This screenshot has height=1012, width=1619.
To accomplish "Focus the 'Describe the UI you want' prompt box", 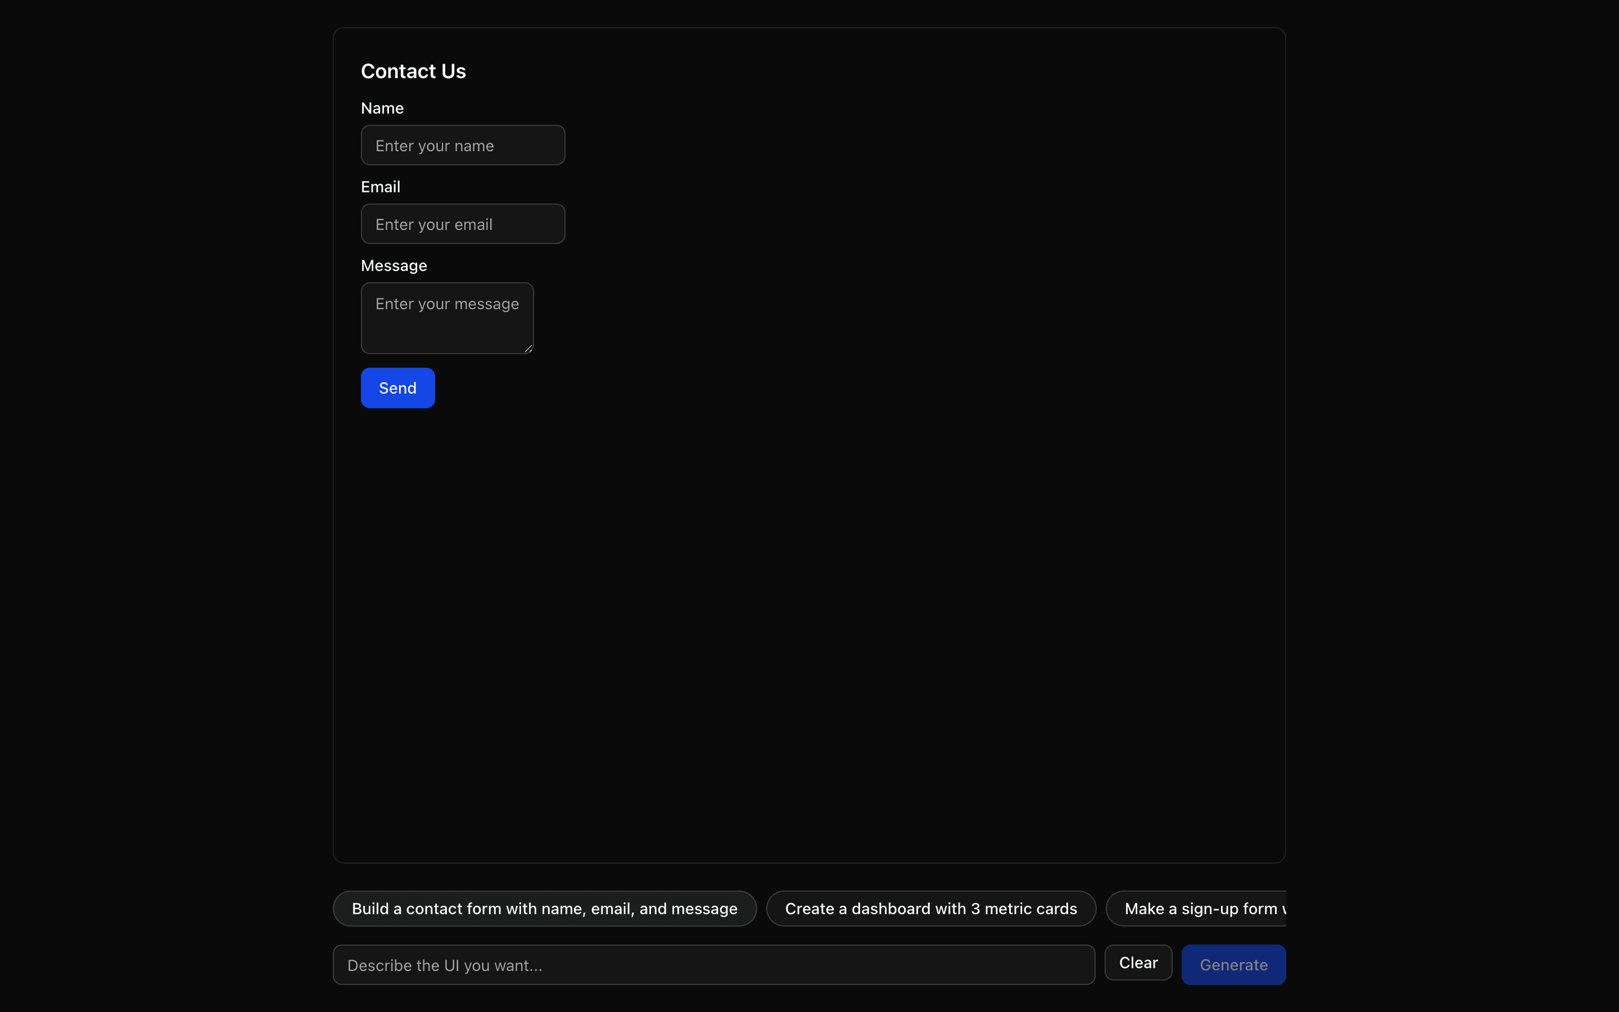I will click(x=713, y=964).
